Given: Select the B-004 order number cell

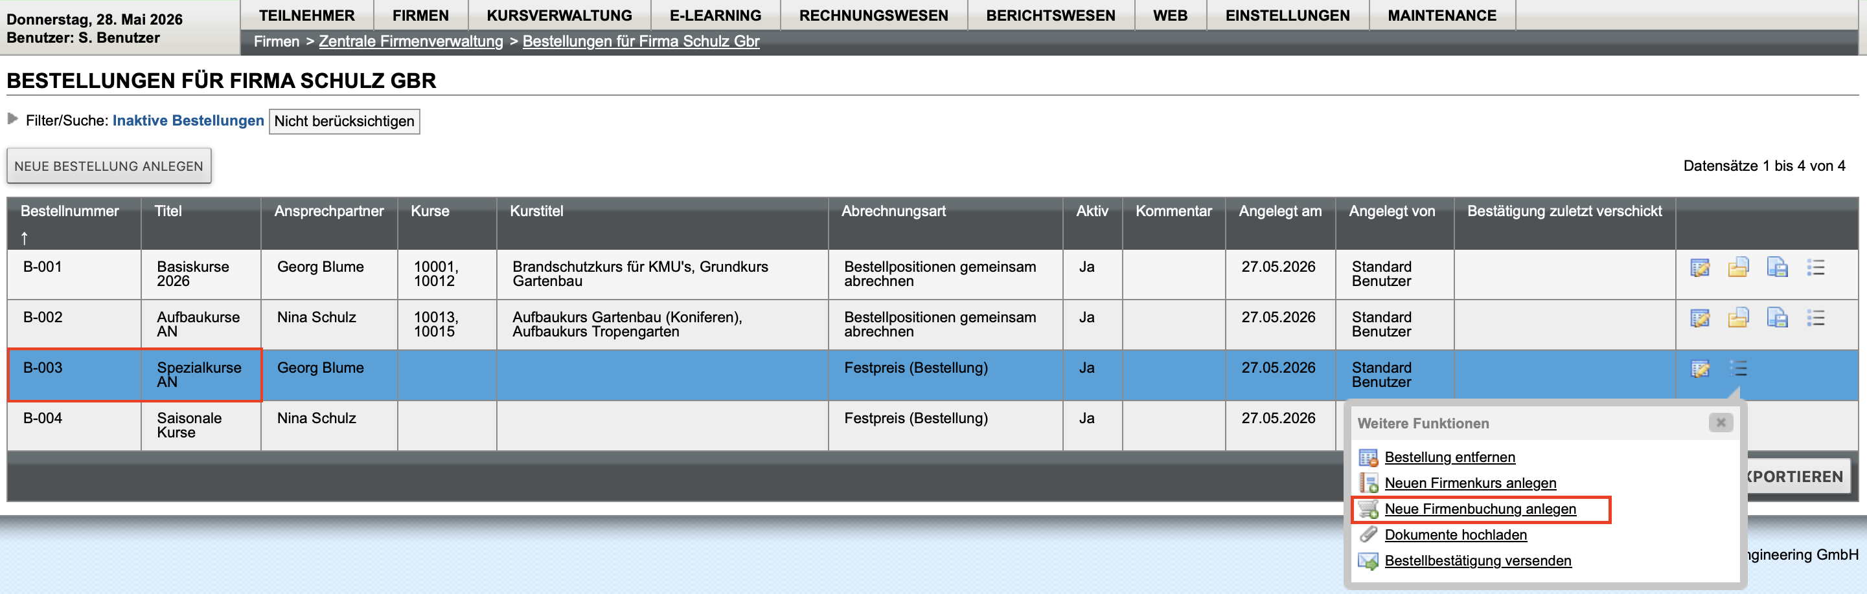Looking at the screenshot, I should tap(74, 426).
